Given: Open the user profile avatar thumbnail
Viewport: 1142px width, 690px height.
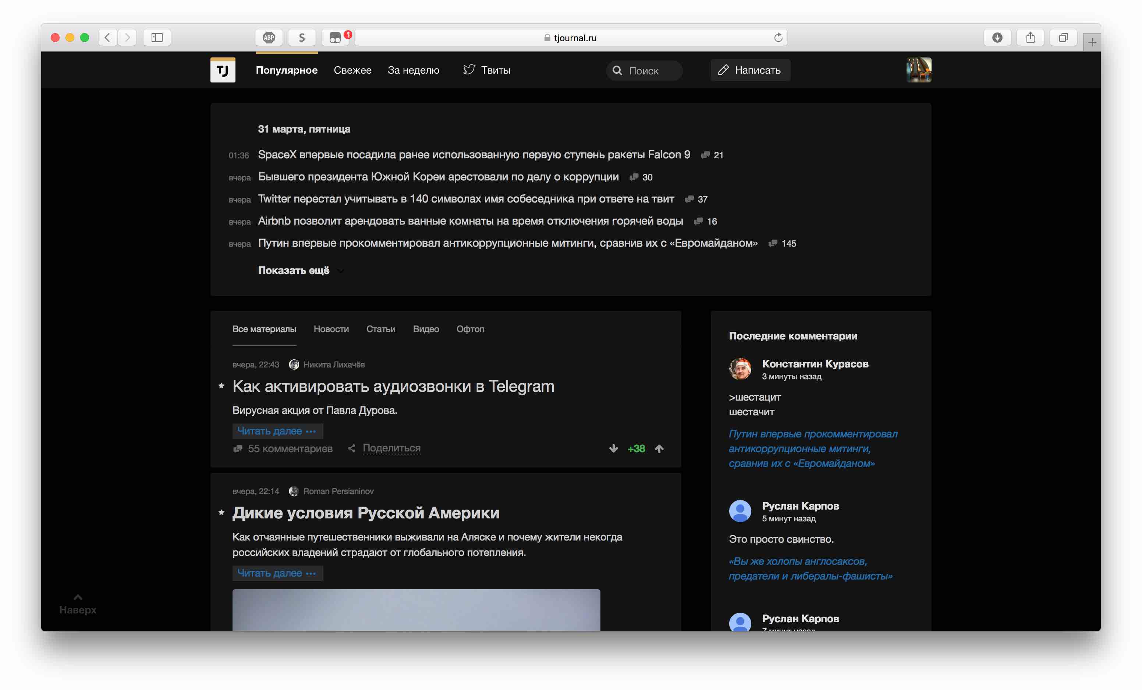Looking at the screenshot, I should pos(918,70).
